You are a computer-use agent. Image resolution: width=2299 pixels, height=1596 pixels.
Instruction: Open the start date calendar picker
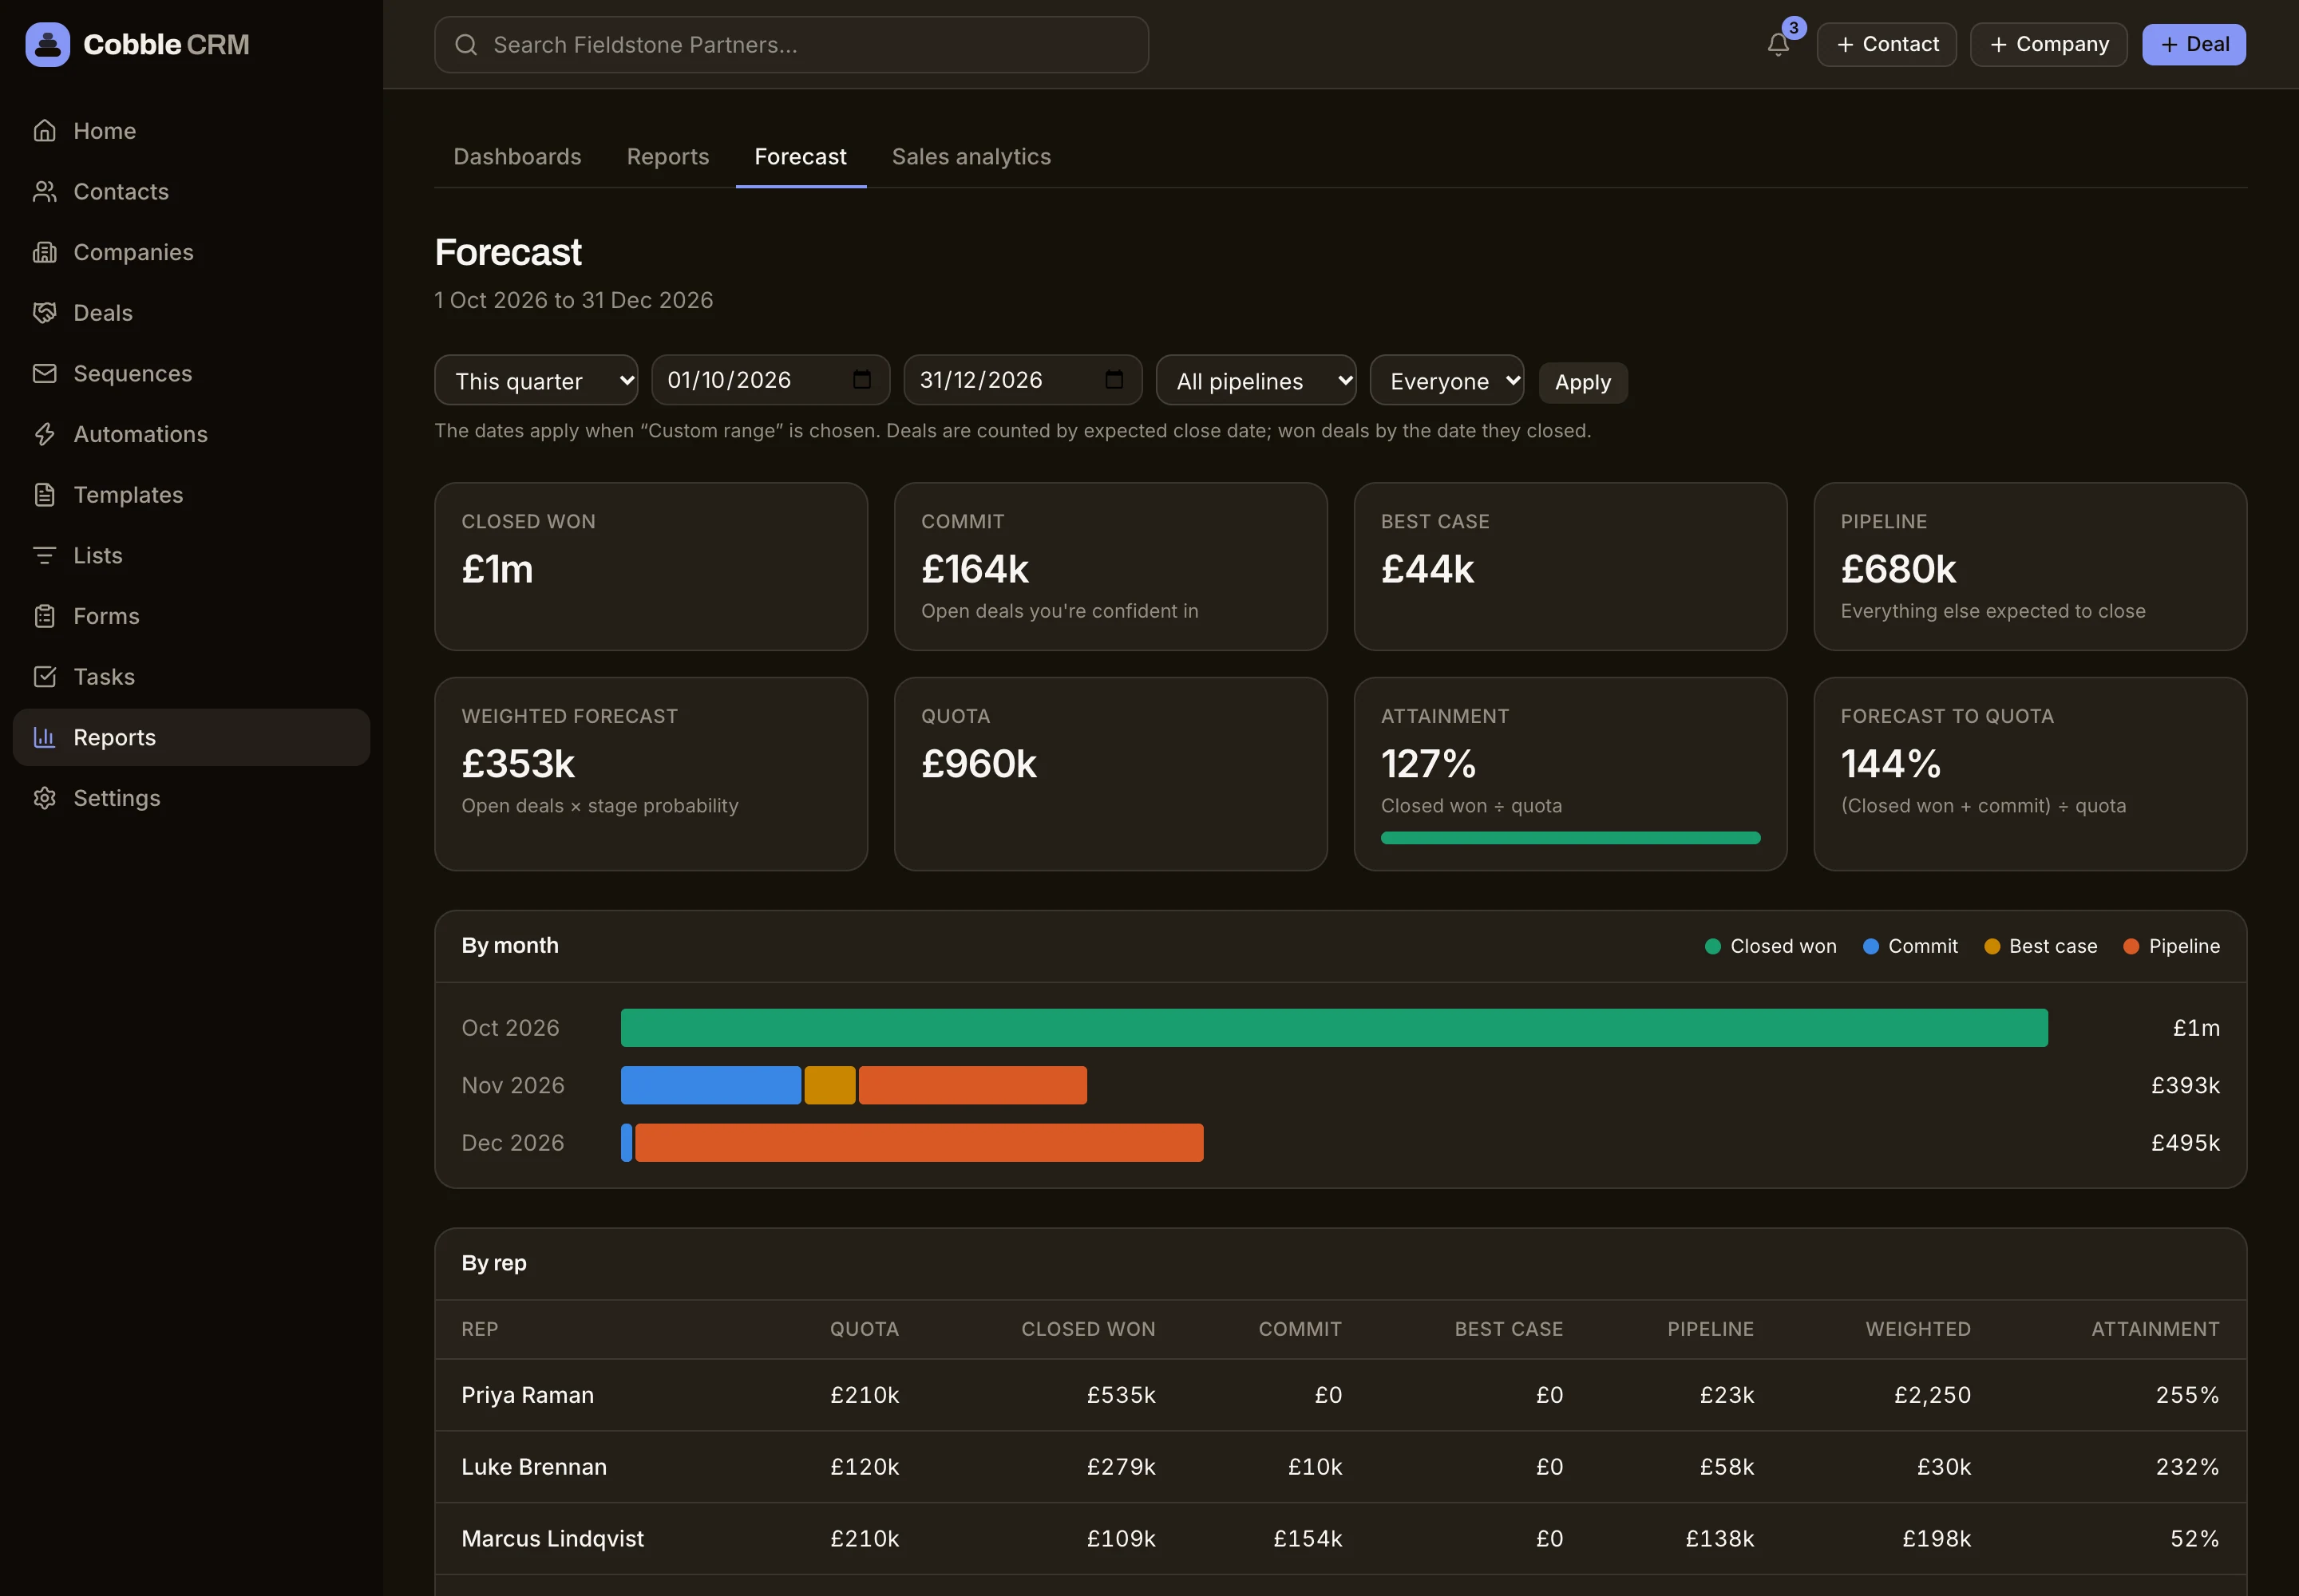point(861,380)
